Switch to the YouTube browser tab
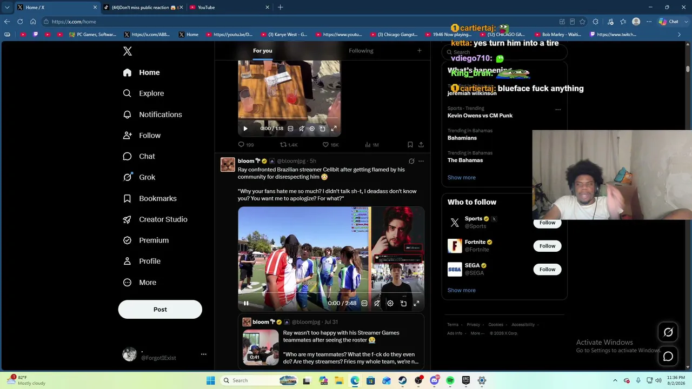This screenshot has width=692, height=389. pos(230,8)
